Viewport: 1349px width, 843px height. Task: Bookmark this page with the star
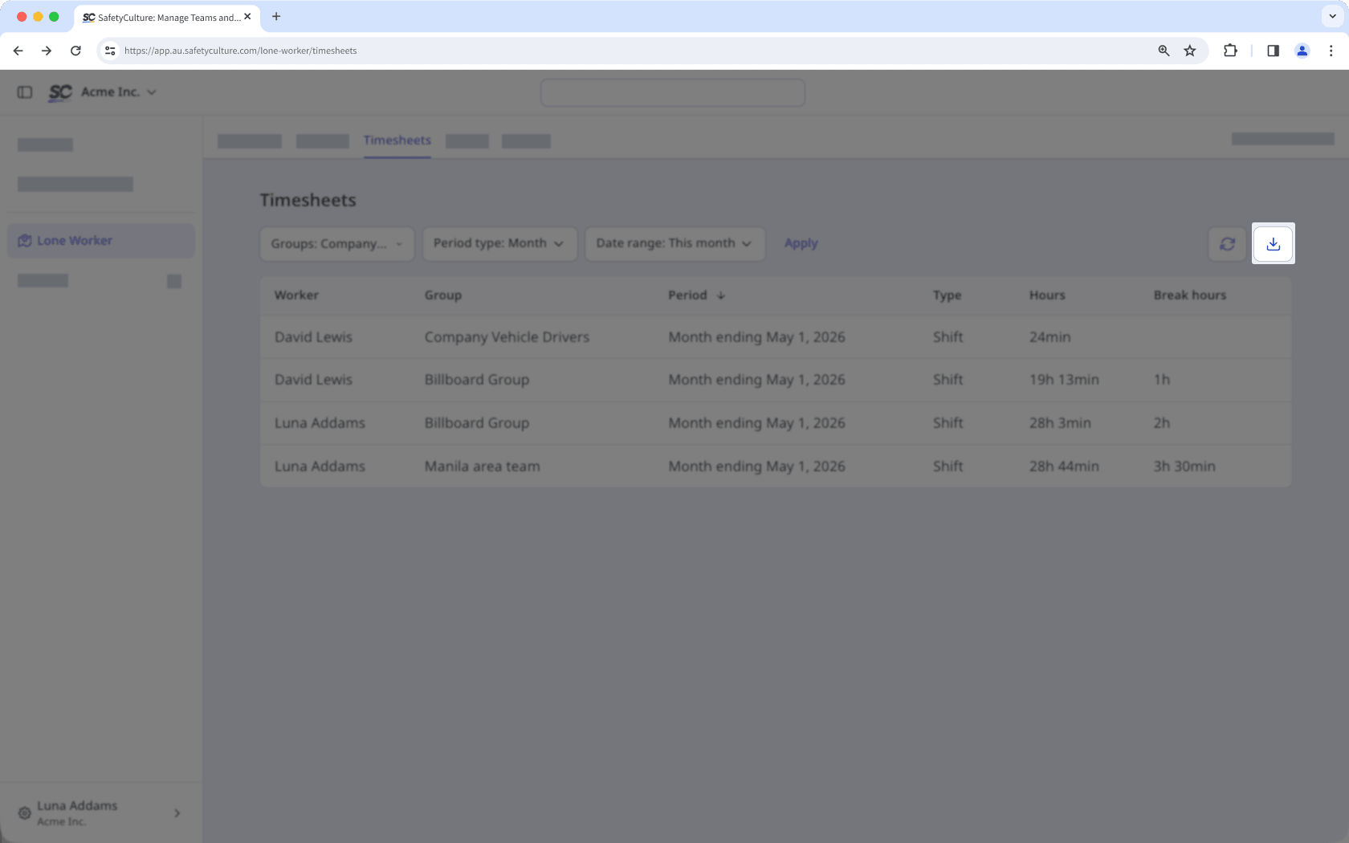point(1190,51)
